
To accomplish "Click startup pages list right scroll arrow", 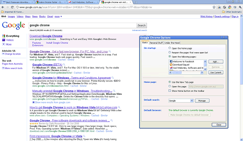I will [x=202, y=72].
